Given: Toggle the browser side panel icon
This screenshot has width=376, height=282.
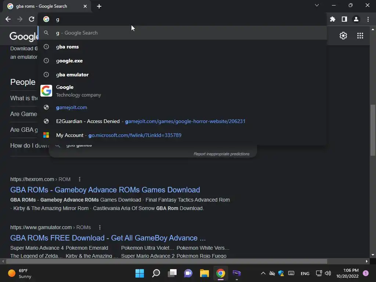Looking at the screenshot, I should [x=344, y=19].
